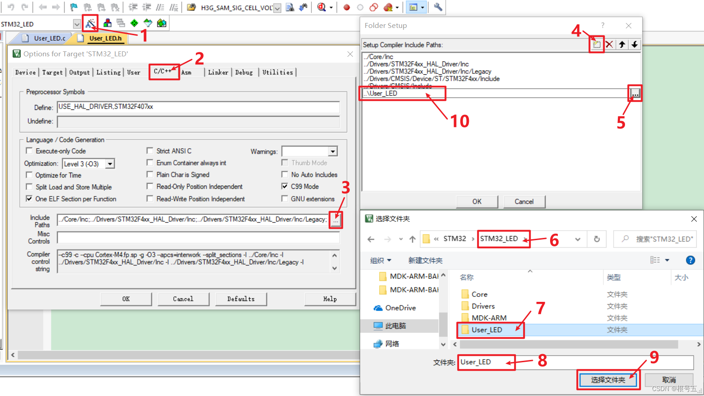This screenshot has width=704, height=396.
Task: Navigate backwards with left arrow icon
Action: pos(43,7)
